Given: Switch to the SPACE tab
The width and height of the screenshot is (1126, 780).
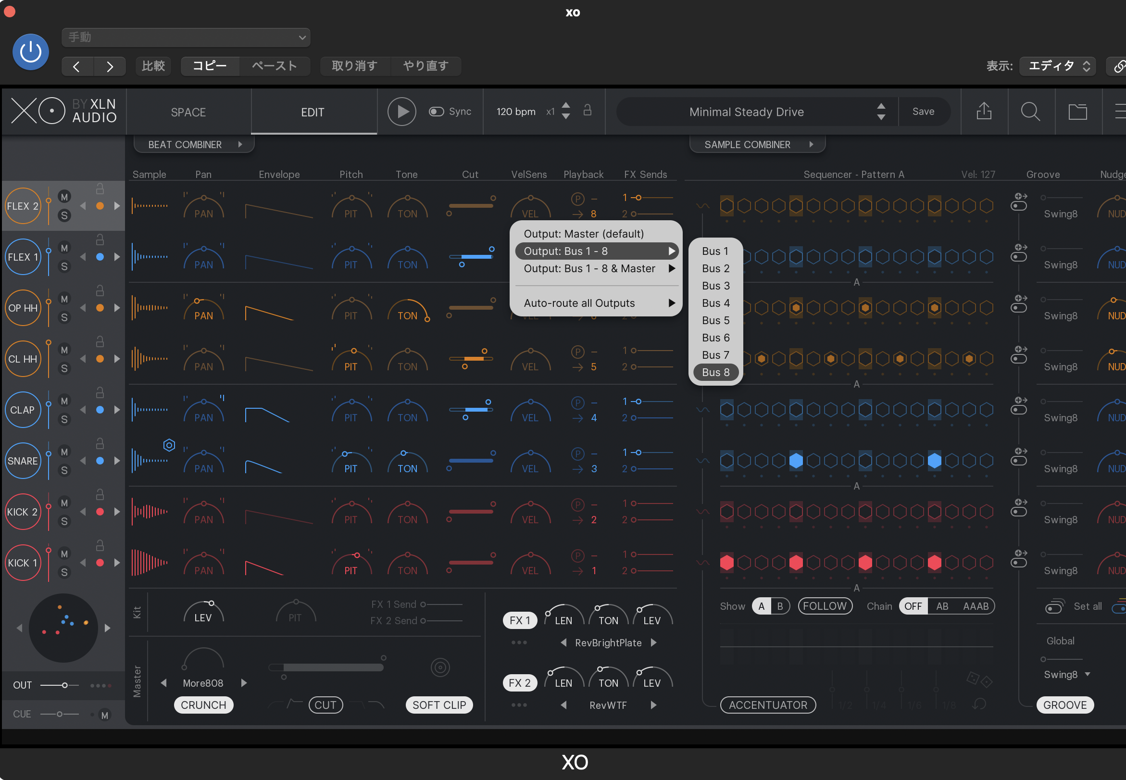Looking at the screenshot, I should pos(188,112).
